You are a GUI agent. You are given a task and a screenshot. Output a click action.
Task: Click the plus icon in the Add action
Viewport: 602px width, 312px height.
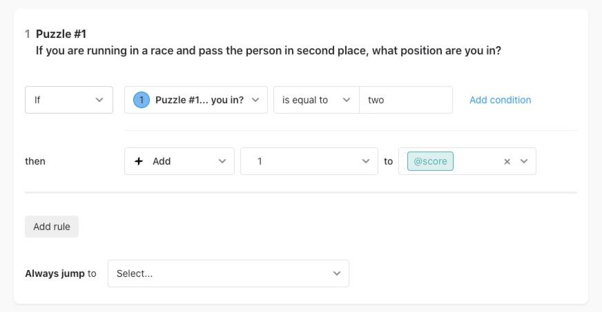pos(139,161)
